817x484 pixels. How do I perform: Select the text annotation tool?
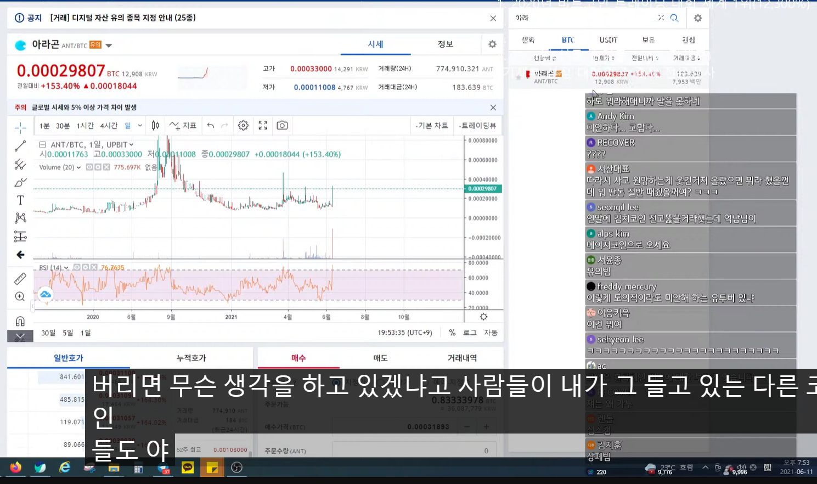[20, 200]
